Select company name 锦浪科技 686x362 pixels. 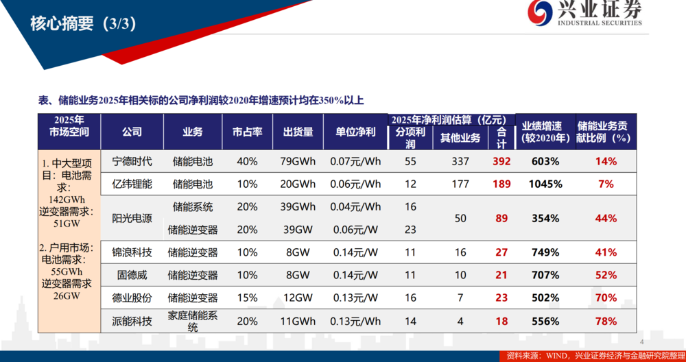coord(132,252)
